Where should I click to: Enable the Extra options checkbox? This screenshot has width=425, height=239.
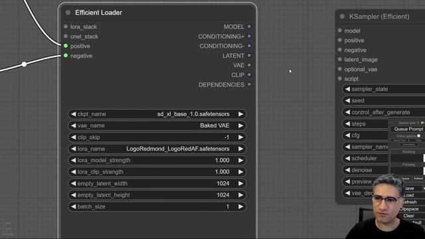click(x=419, y=135)
